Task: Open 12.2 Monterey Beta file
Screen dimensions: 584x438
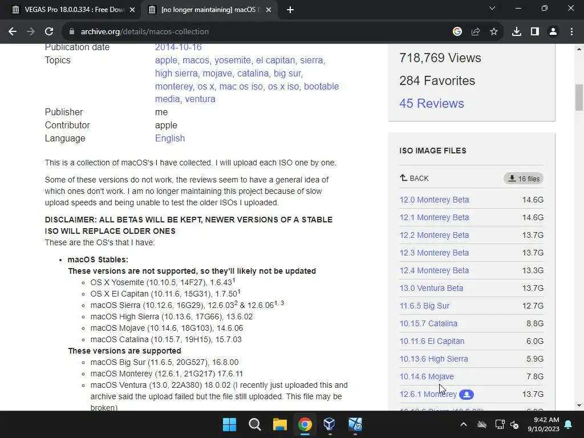Action: tap(434, 235)
